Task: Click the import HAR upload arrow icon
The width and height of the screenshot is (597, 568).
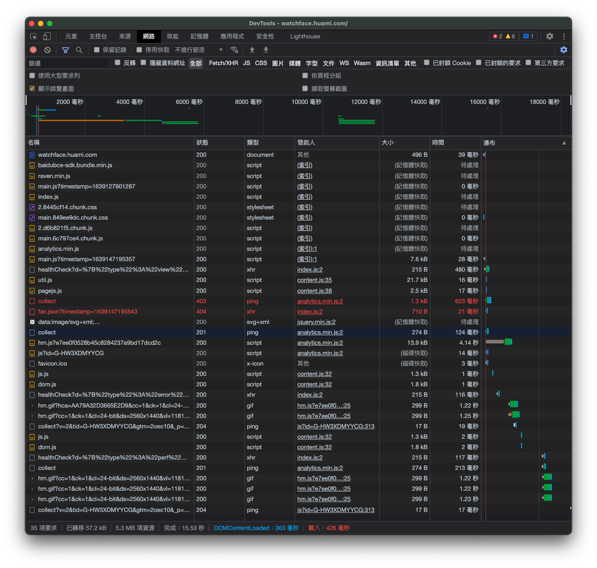Action: tap(252, 50)
